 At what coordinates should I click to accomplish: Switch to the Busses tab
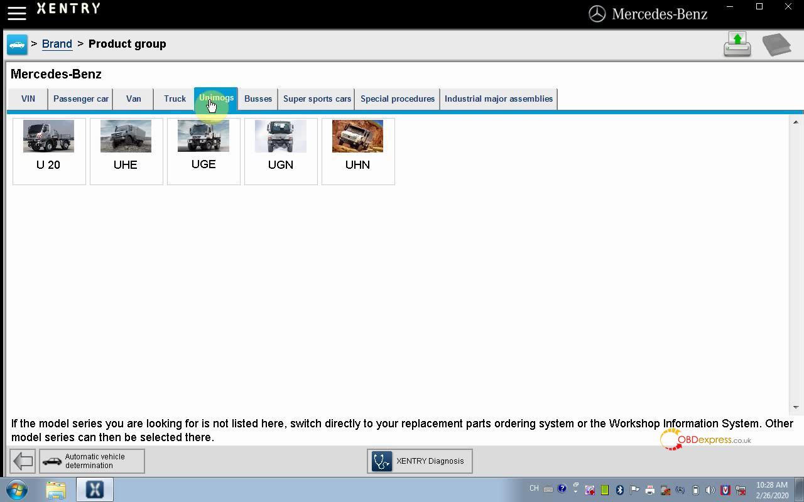click(258, 99)
